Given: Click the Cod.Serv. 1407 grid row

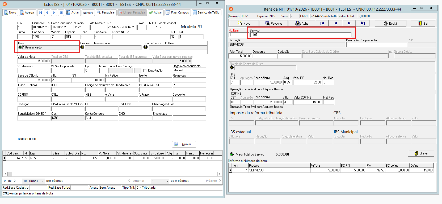Looking at the screenshot, I should pos(112,158).
